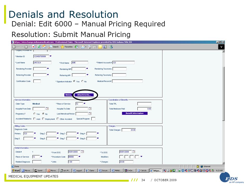Click the Total TPL input field
Image resolution: width=249 pixels, height=186 pixels.
[144, 104]
